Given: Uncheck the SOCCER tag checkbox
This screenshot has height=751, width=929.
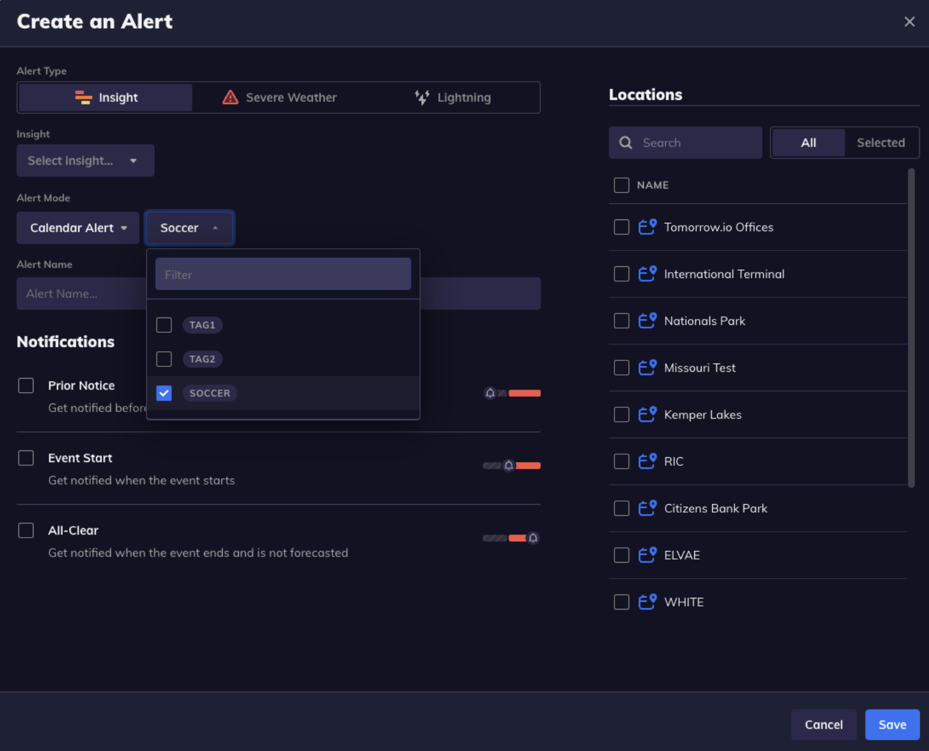Looking at the screenshot, I should [x=164, y=393].
